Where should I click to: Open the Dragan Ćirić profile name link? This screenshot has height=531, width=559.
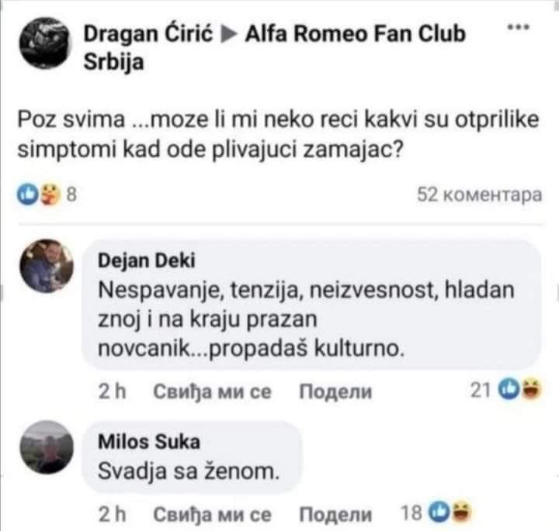pos(148,34)
